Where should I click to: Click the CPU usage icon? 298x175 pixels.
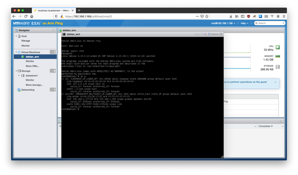[278, 47]
